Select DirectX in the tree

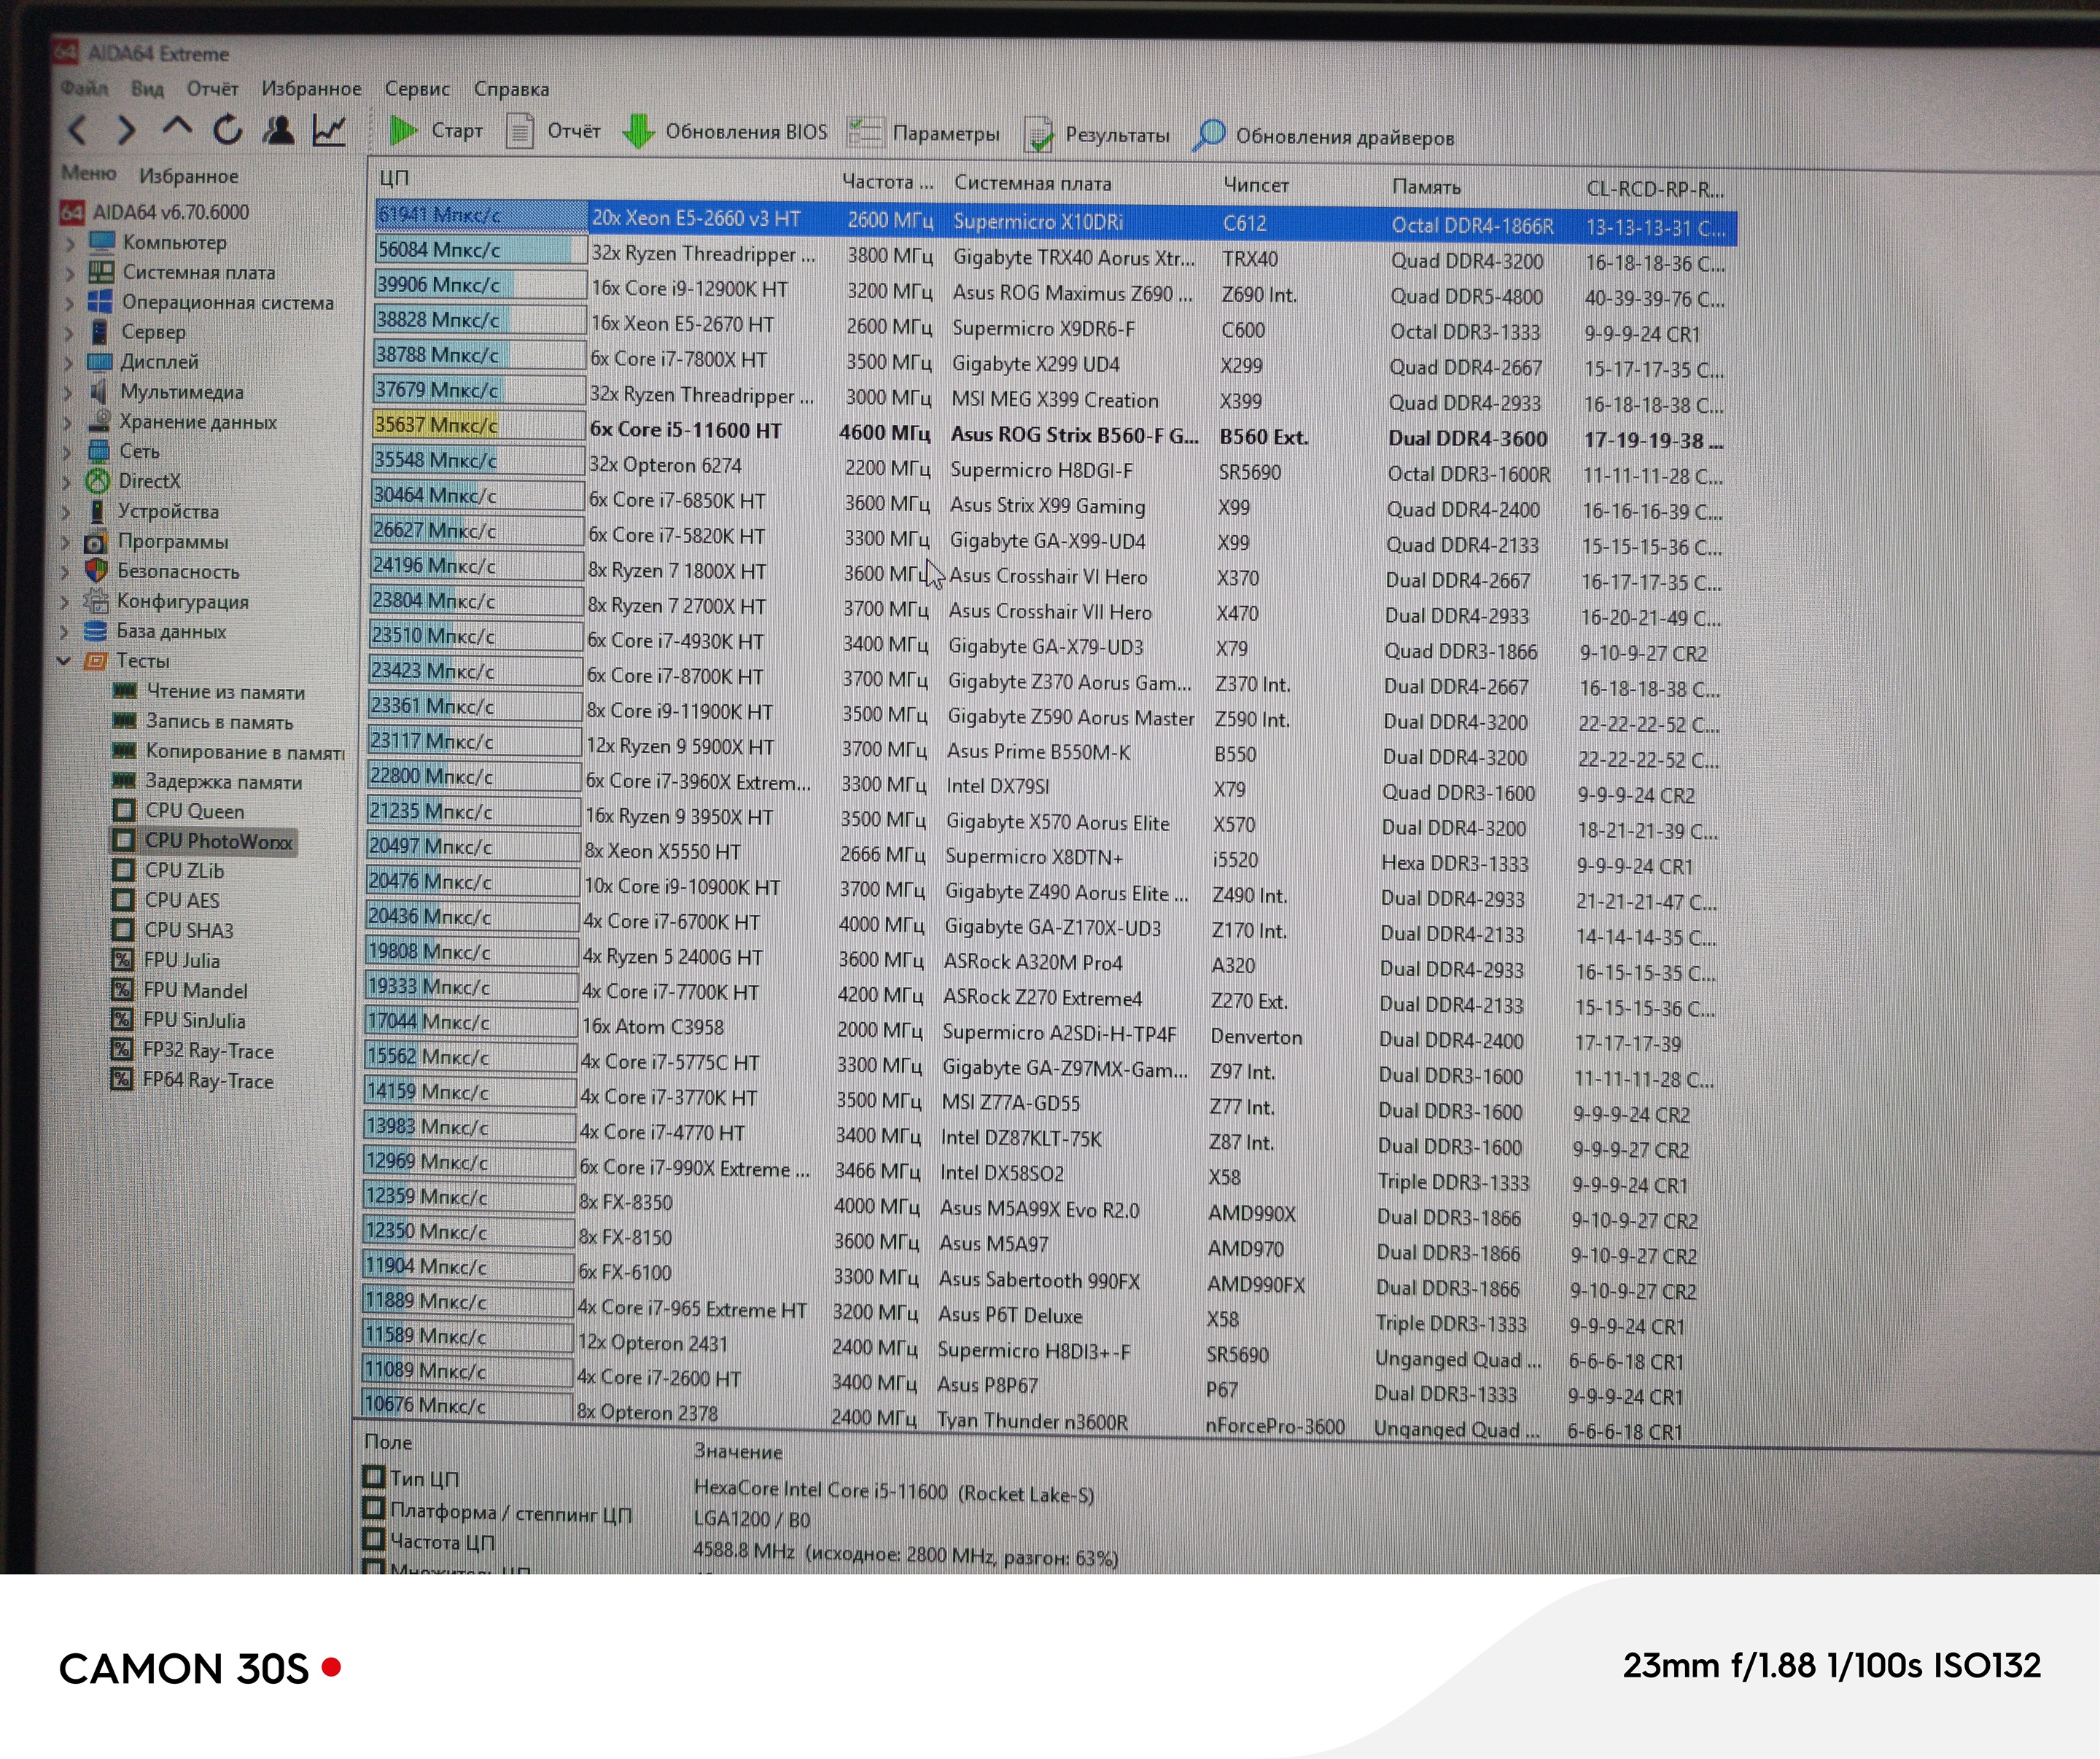(x=132, y=481)
